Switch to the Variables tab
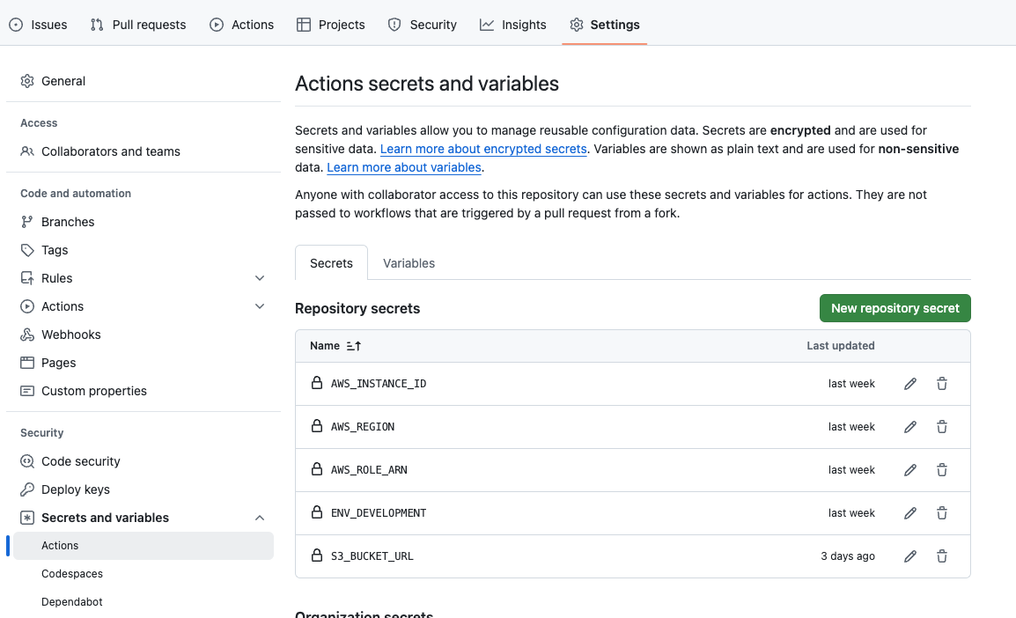 pyautogui.click(x=409, y=263)
